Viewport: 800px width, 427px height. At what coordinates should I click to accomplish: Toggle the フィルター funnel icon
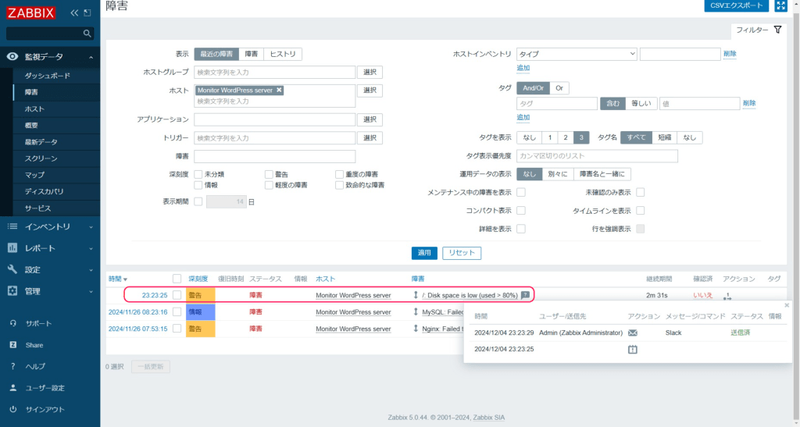777,30
